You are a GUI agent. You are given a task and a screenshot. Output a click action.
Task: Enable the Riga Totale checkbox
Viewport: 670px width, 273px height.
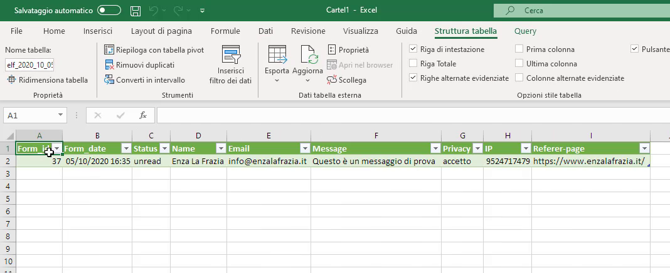[413, 63]
